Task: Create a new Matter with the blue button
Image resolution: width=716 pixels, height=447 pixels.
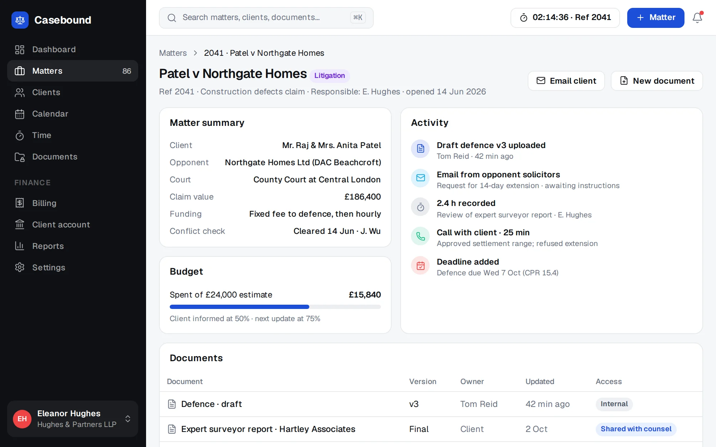Action: (655, 18)
